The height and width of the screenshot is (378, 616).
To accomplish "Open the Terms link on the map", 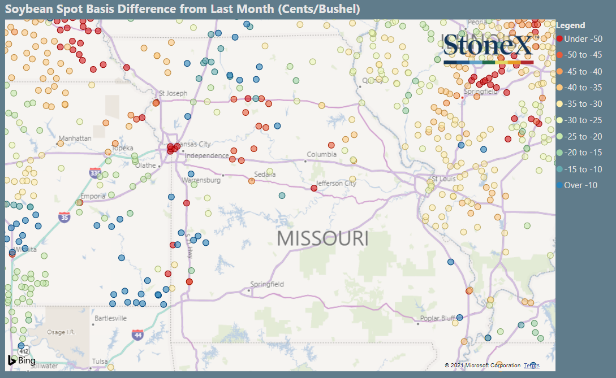I will 532,366.
